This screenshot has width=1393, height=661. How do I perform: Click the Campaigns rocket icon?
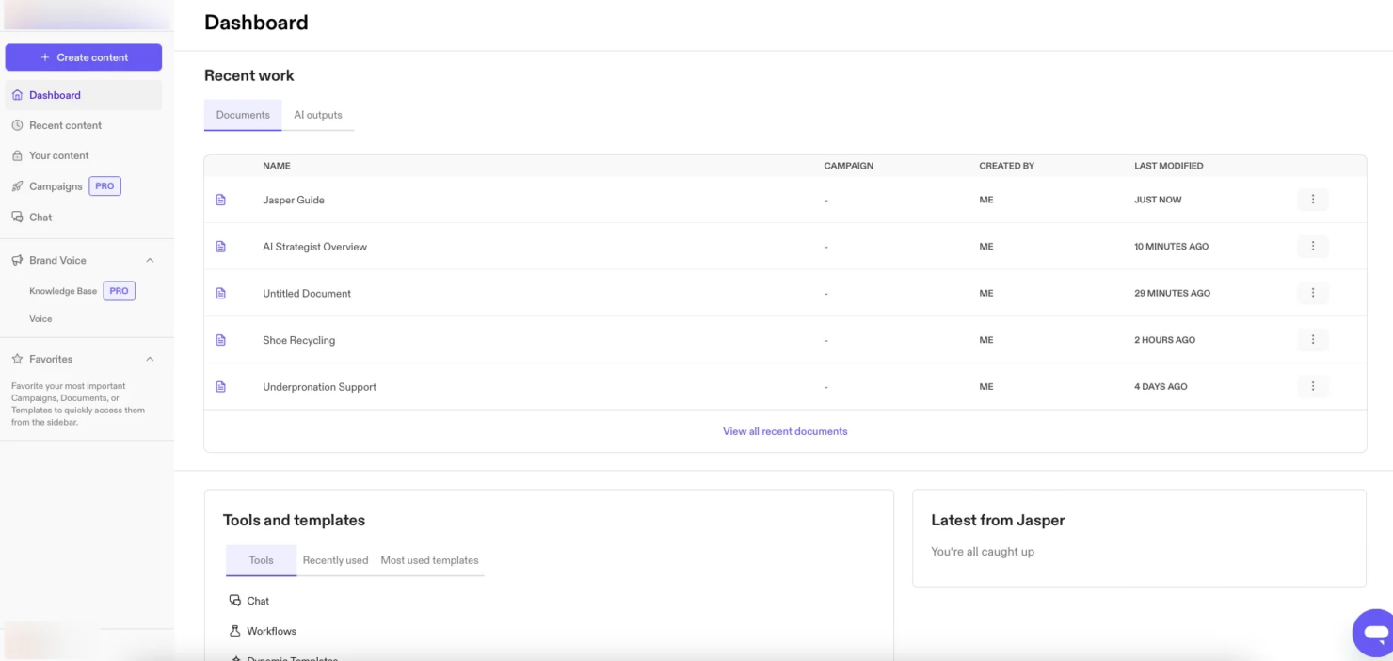coord(16,185)
